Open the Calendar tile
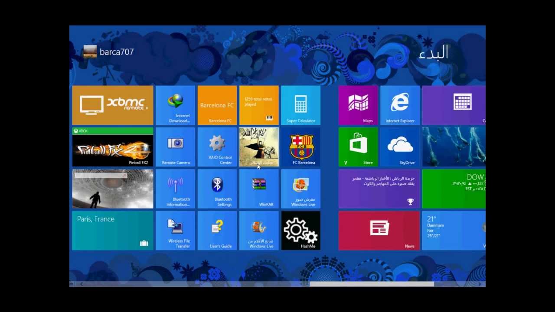 click(x=454, y=105)
